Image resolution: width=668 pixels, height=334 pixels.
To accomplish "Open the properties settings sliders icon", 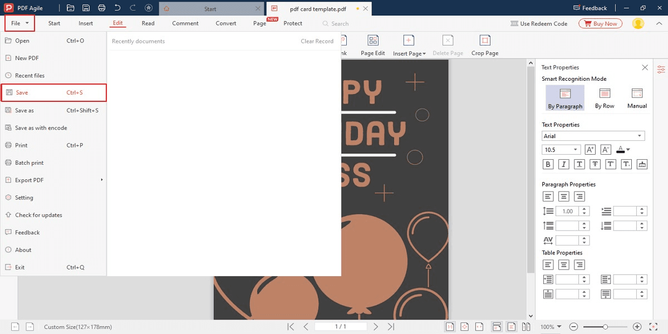I will tap(661, 69).
